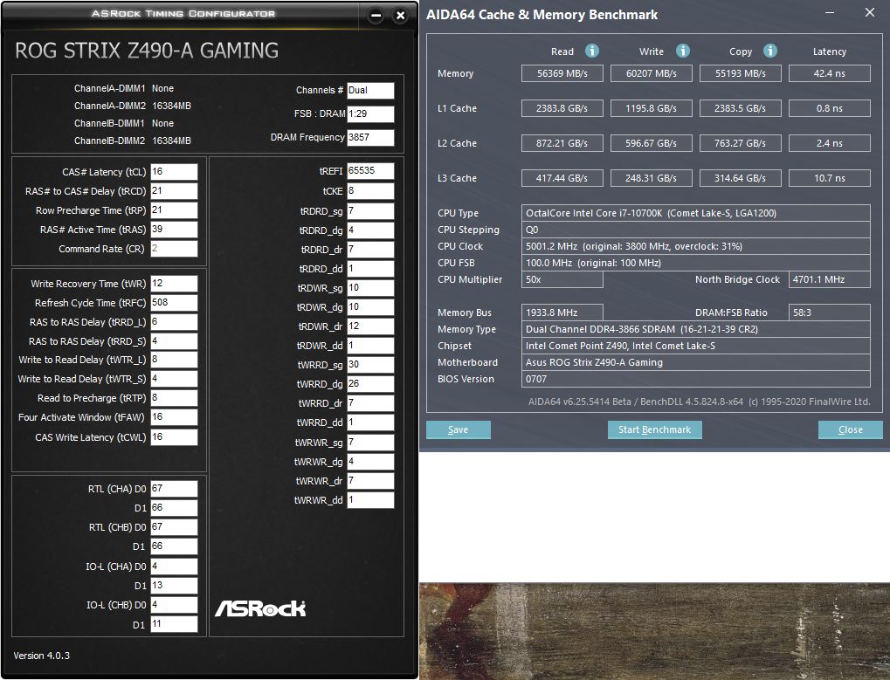Select the Memory Copy result 55193 MB/s
Screen dimensions: 890x680
click(740, 73)
